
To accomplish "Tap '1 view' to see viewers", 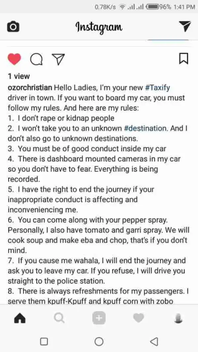I will (16, 76).
